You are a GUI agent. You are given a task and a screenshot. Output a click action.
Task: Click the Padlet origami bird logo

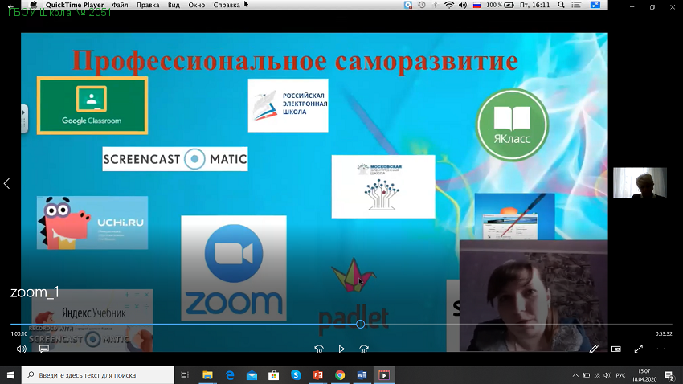coord(354,276)
